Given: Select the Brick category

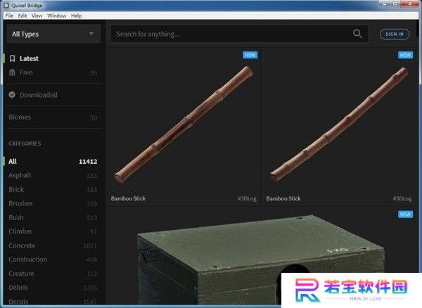Looking at the screenshot, I should [53, 189].
